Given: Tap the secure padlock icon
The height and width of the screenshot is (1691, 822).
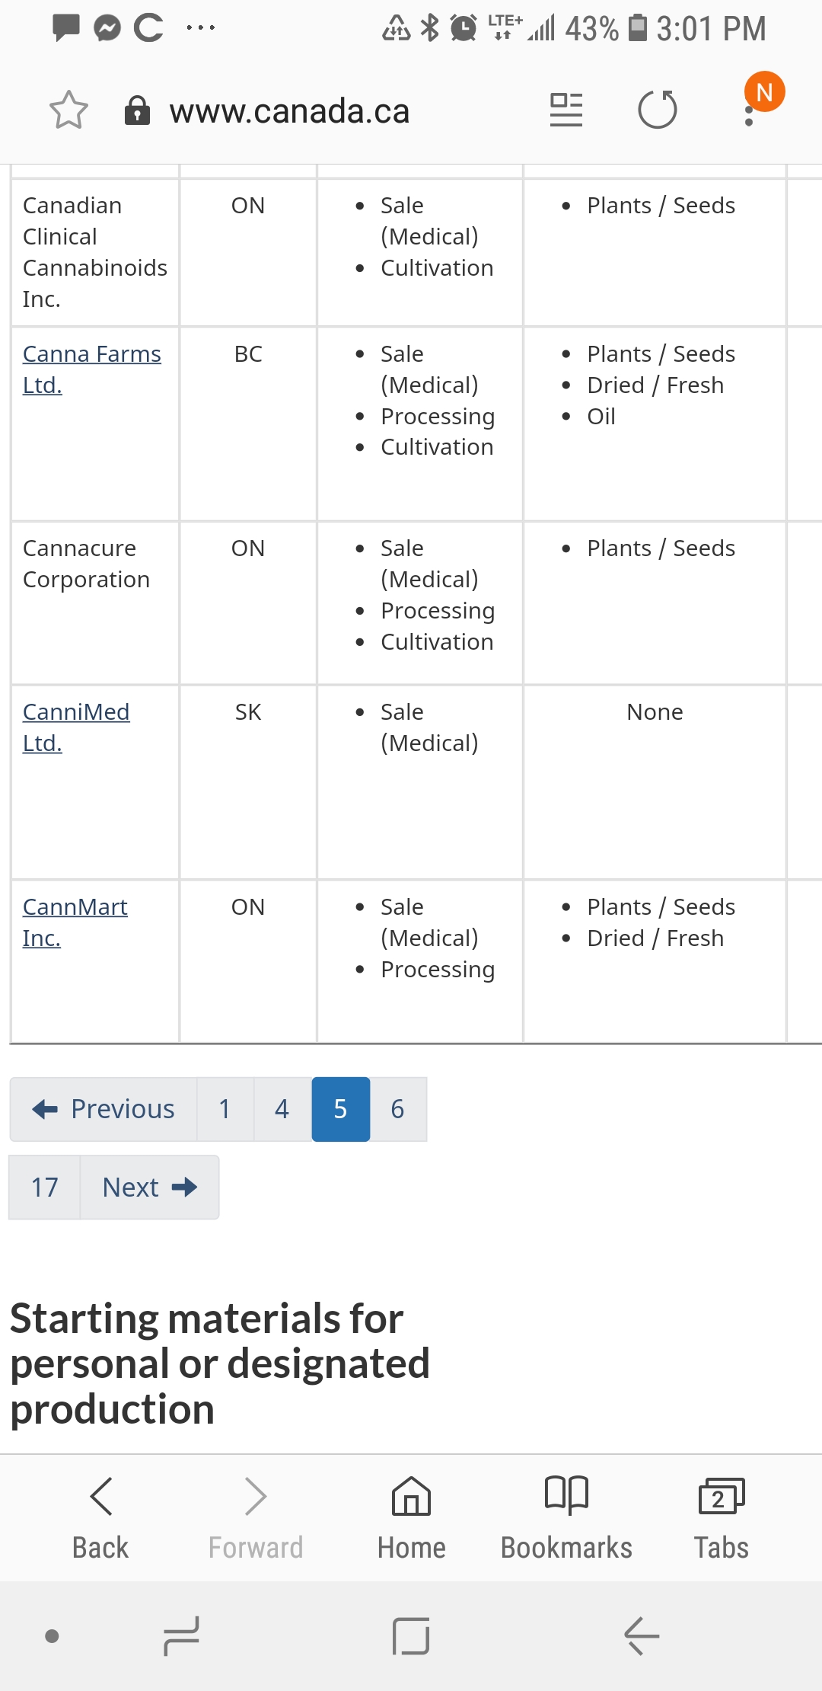Looking at the screenshot, I should click(x=137, y=110).
